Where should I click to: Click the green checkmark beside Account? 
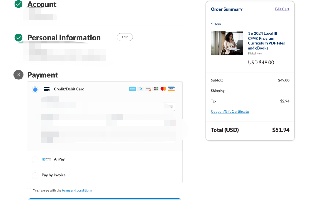[x=18, y=4]
